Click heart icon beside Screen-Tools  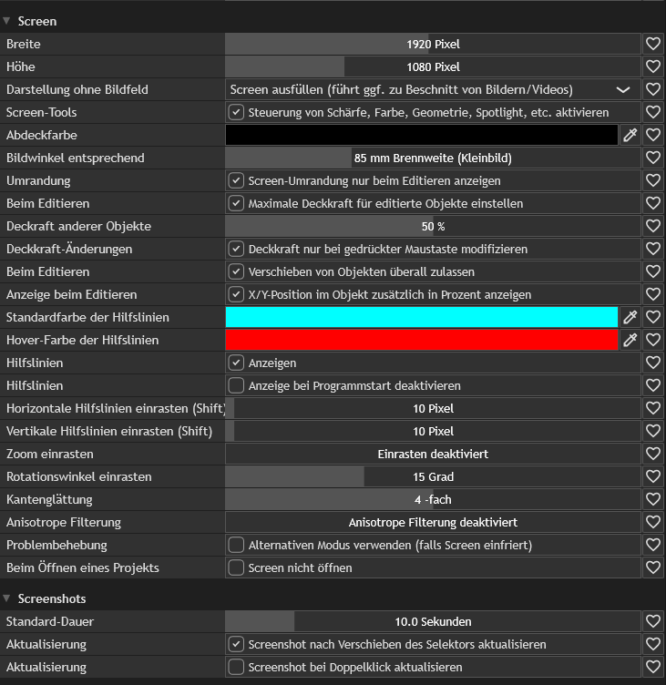(653, 112)
